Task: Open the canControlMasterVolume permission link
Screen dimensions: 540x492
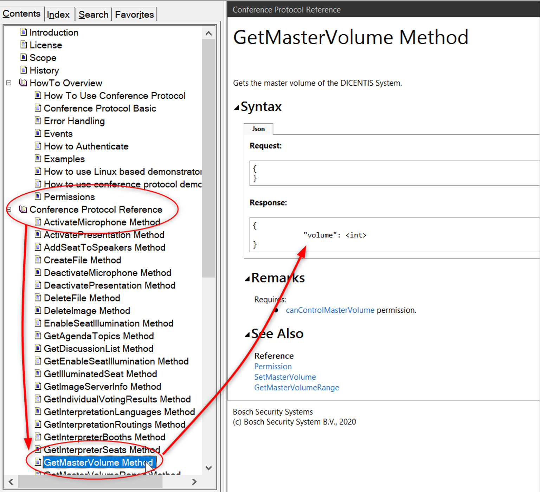Action: (x=330, y=310)
